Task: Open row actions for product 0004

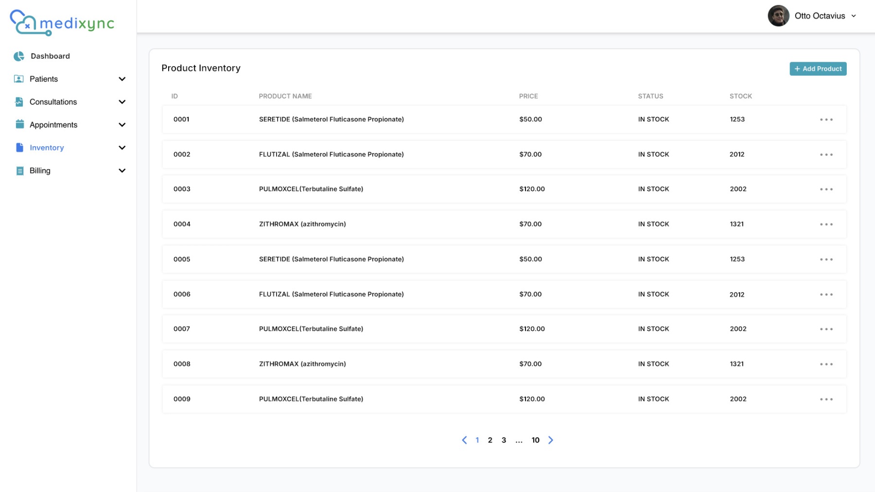Action: pos(826,224)
